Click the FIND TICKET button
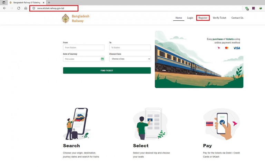This screenshot has width=265, height=167. (107, 70)
